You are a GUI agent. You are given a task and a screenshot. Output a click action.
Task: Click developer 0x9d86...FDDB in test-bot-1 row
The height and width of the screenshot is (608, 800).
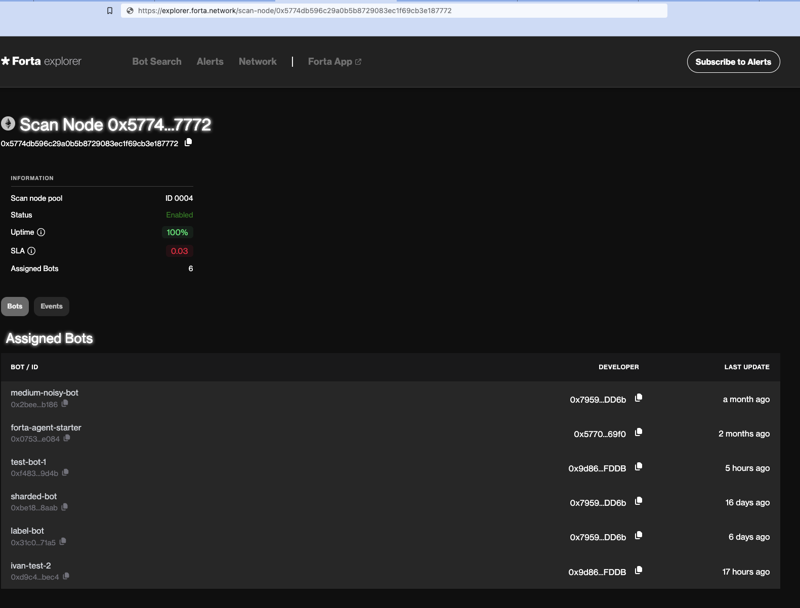point(597,468)
